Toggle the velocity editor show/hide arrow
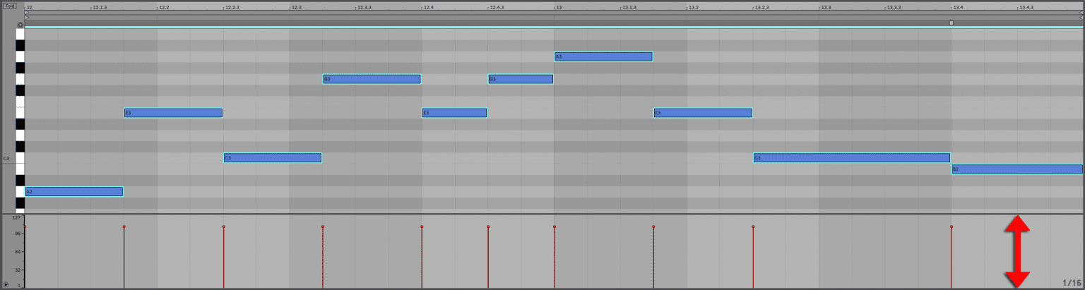1085x290 pixels. [x=6, y=284]
